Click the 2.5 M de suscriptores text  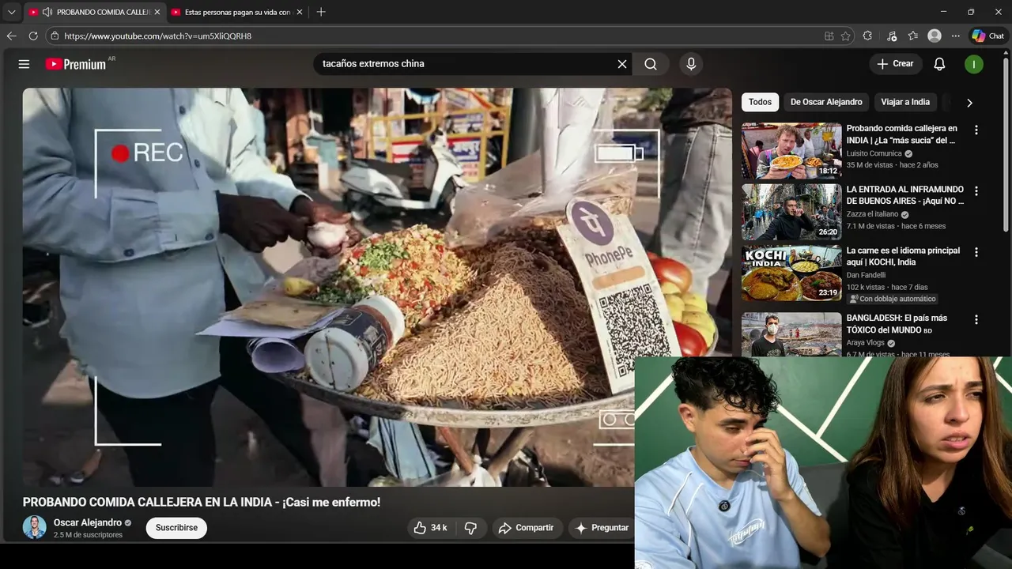coord(88,535)
